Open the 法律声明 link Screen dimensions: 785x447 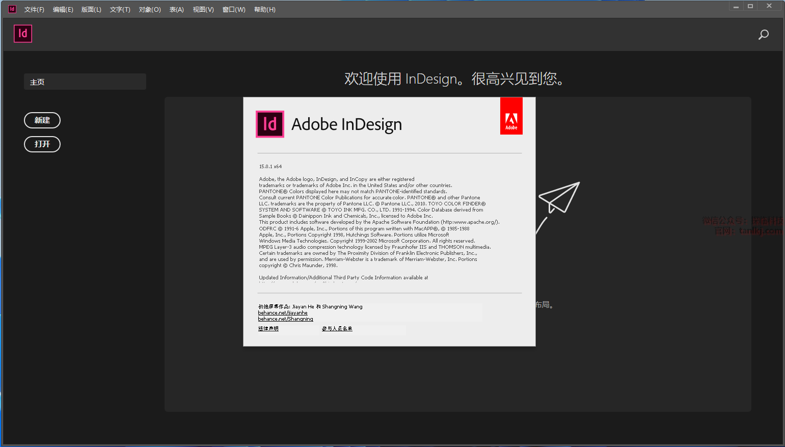268,329
